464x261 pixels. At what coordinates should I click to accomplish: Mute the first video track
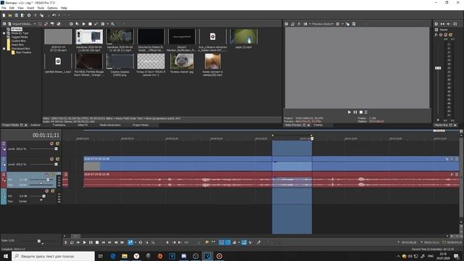(x=51, y=144)
